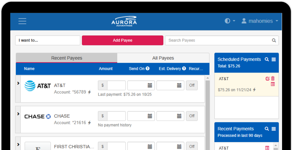This screenshot has height=150, width=292.
Task: Click the AT&T amount input field
Action: click(116, 85)
